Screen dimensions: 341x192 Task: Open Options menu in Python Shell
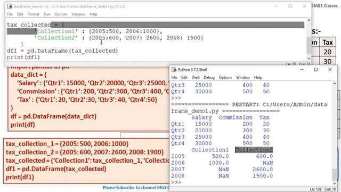pyautogui.click(x=225, y=77)
